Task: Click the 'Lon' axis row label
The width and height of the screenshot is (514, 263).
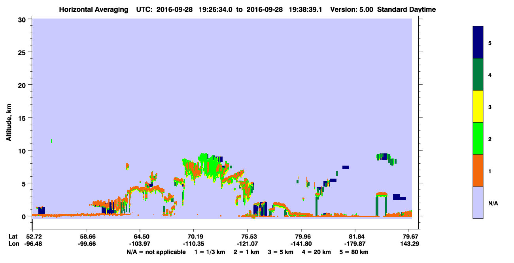Action: [x=13, y=244]
